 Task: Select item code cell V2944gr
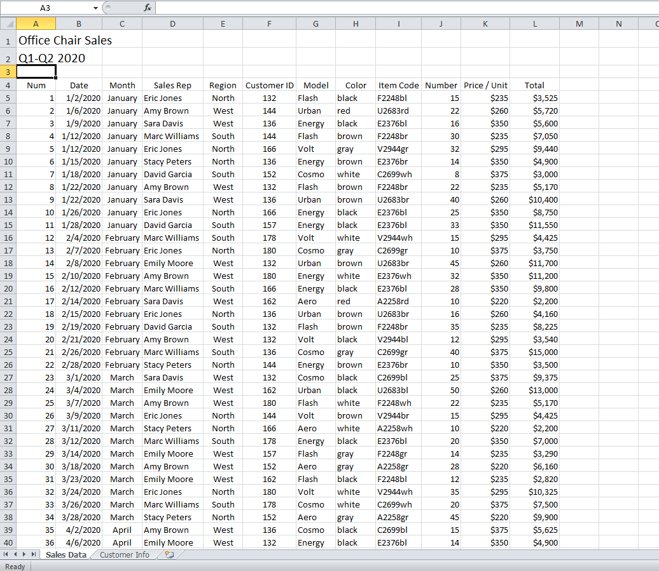(x=398, y=149)
